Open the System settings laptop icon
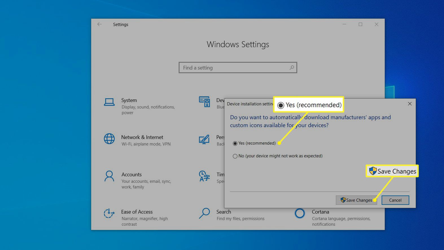This screenshot has height=250, width=444. click(x=109, y=102)
